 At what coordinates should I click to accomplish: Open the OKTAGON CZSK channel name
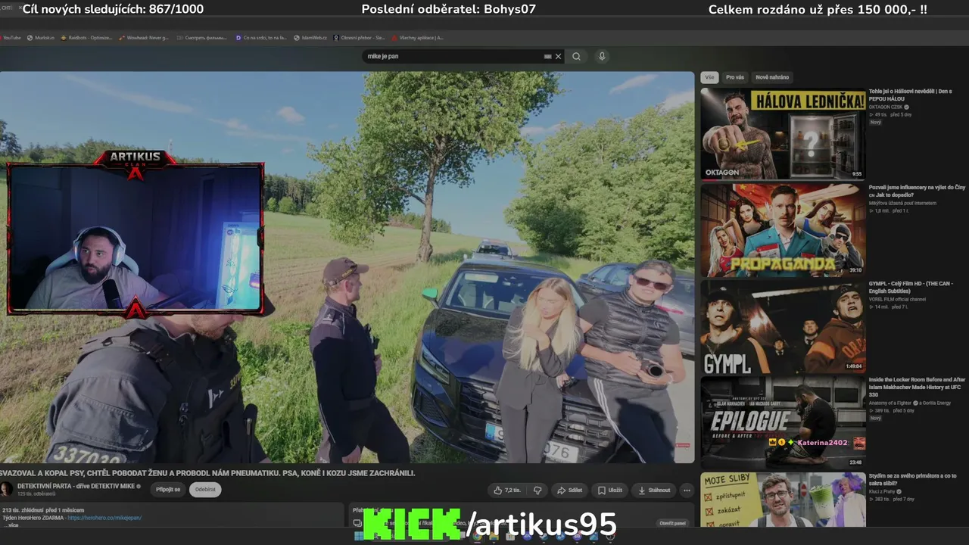point(885,107)
